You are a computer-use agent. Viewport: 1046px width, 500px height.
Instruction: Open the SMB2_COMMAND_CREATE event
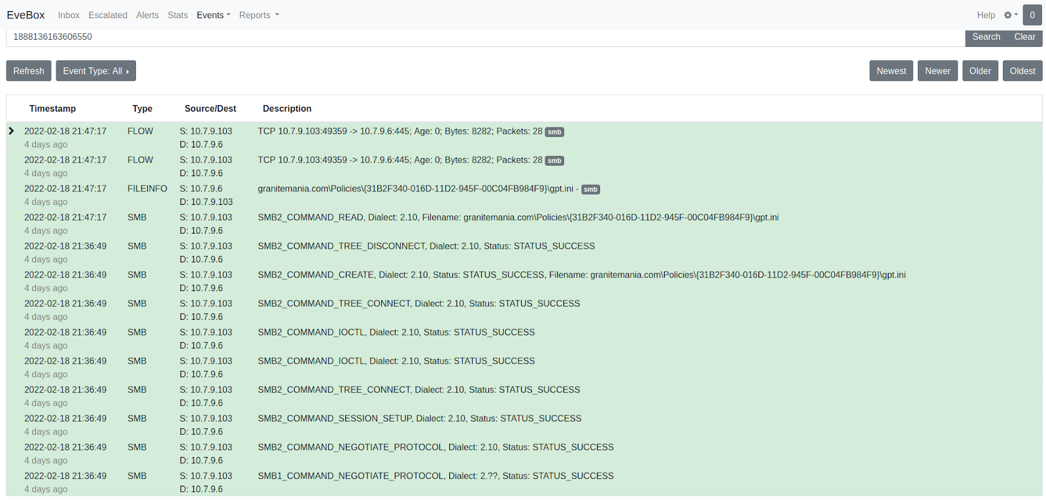582,275
